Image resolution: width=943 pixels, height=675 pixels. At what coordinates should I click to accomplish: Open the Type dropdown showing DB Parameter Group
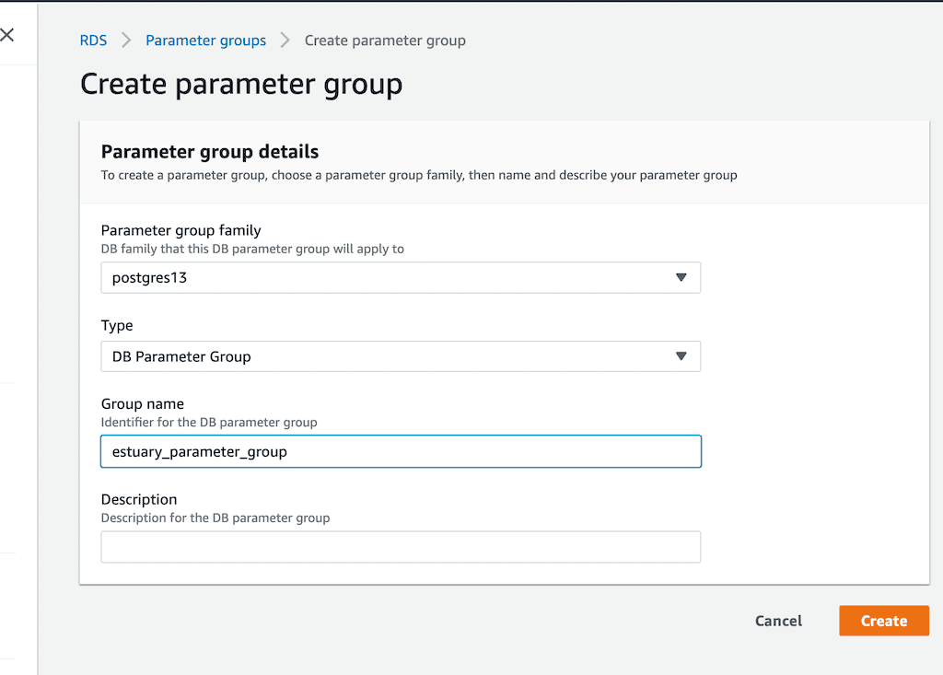[401, 356]
